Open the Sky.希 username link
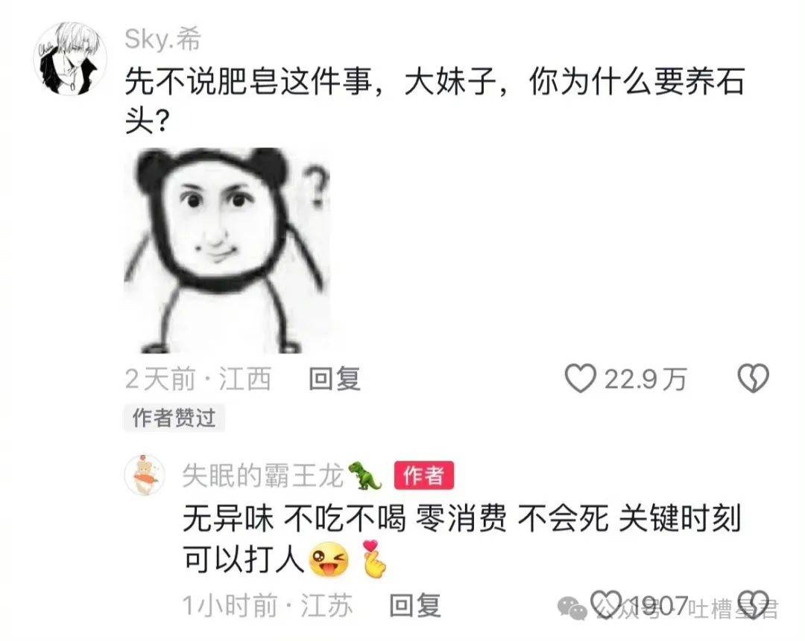Image resolution: width=805 pixels, height=641 pixels. 162,39
